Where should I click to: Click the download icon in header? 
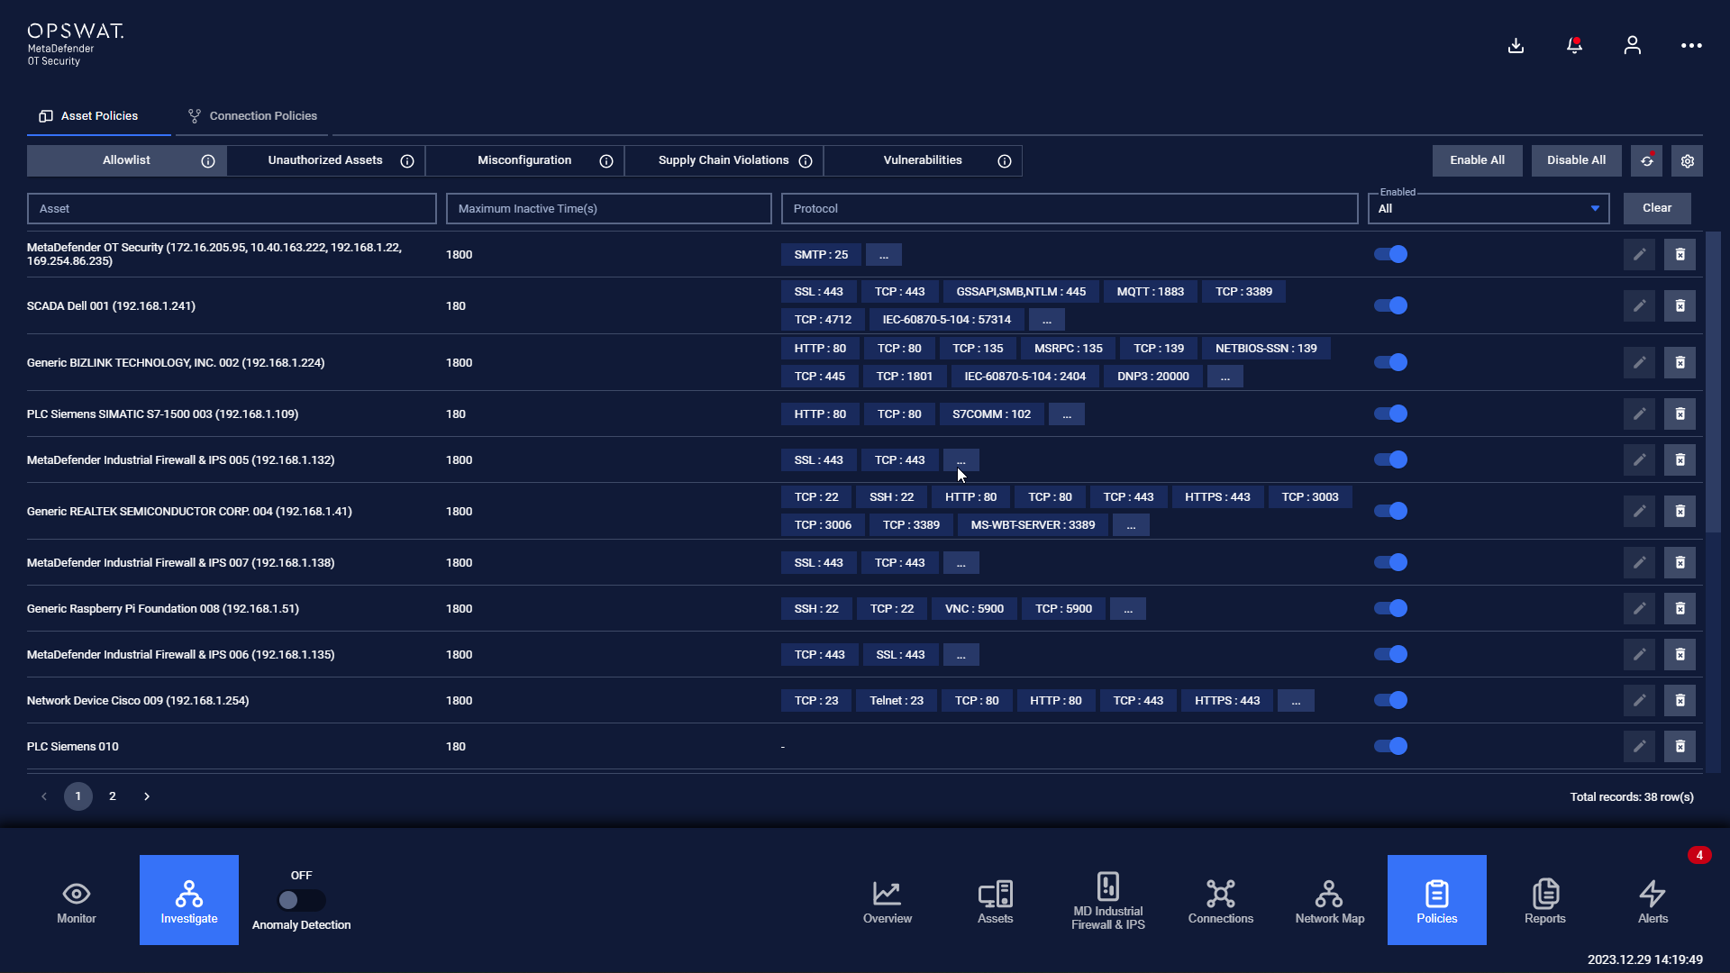(1516, 46)
